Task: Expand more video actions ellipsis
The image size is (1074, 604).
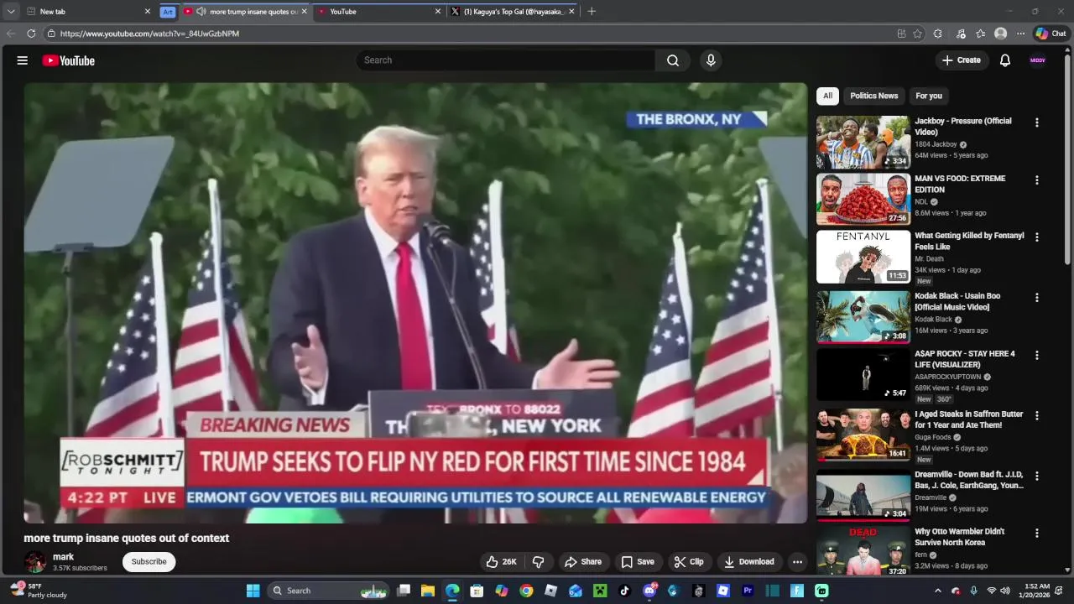Action: (797, 562)
